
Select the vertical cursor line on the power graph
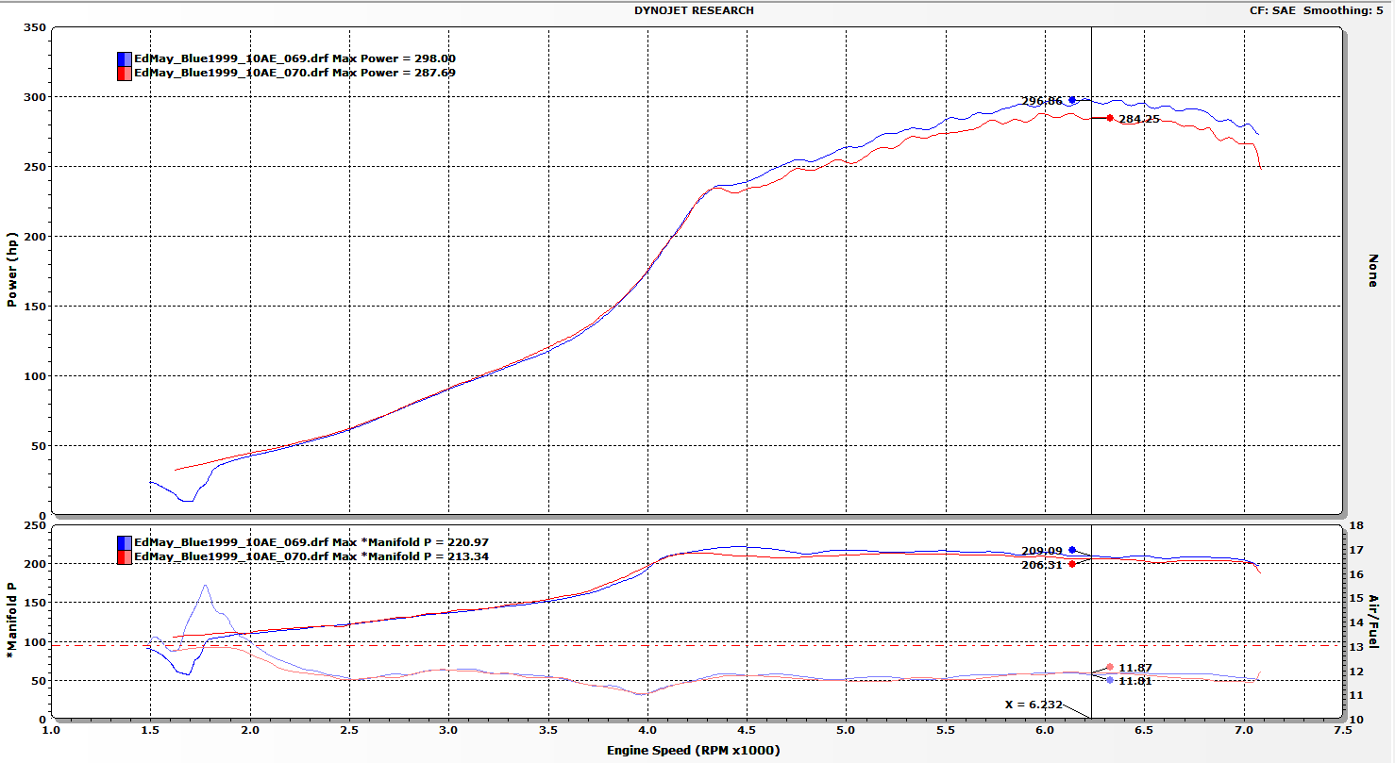click(x=1091, y=271)
